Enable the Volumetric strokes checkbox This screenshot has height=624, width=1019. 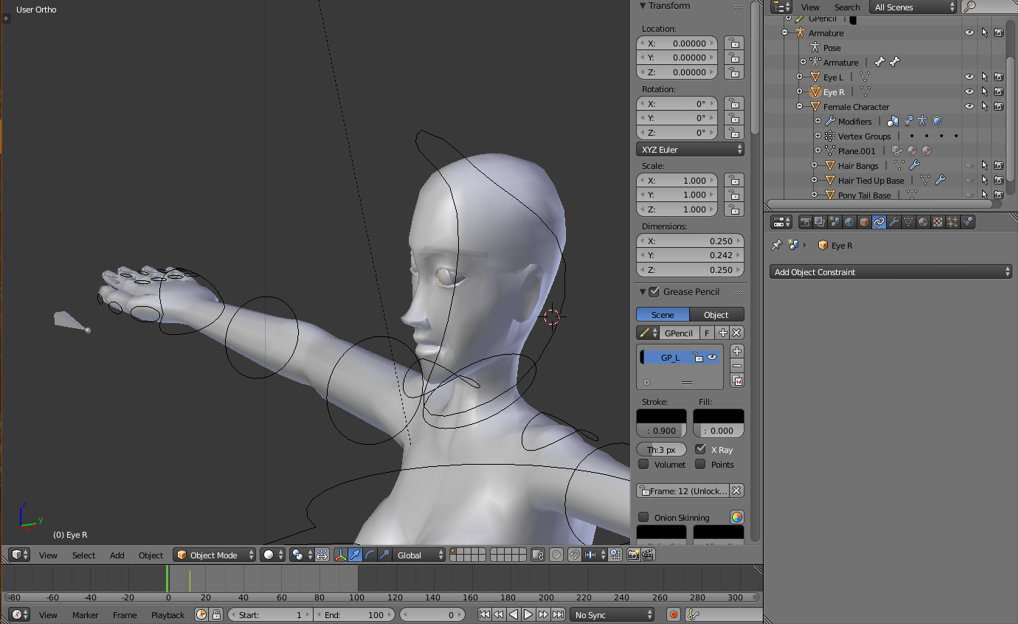[x=643, y=464]
